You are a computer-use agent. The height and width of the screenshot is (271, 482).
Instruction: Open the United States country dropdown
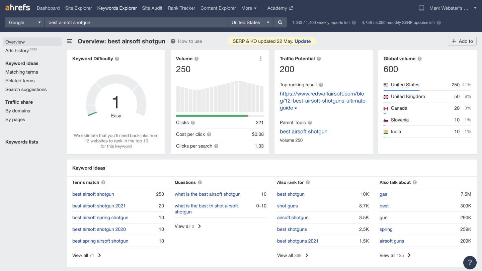(250, 22)
